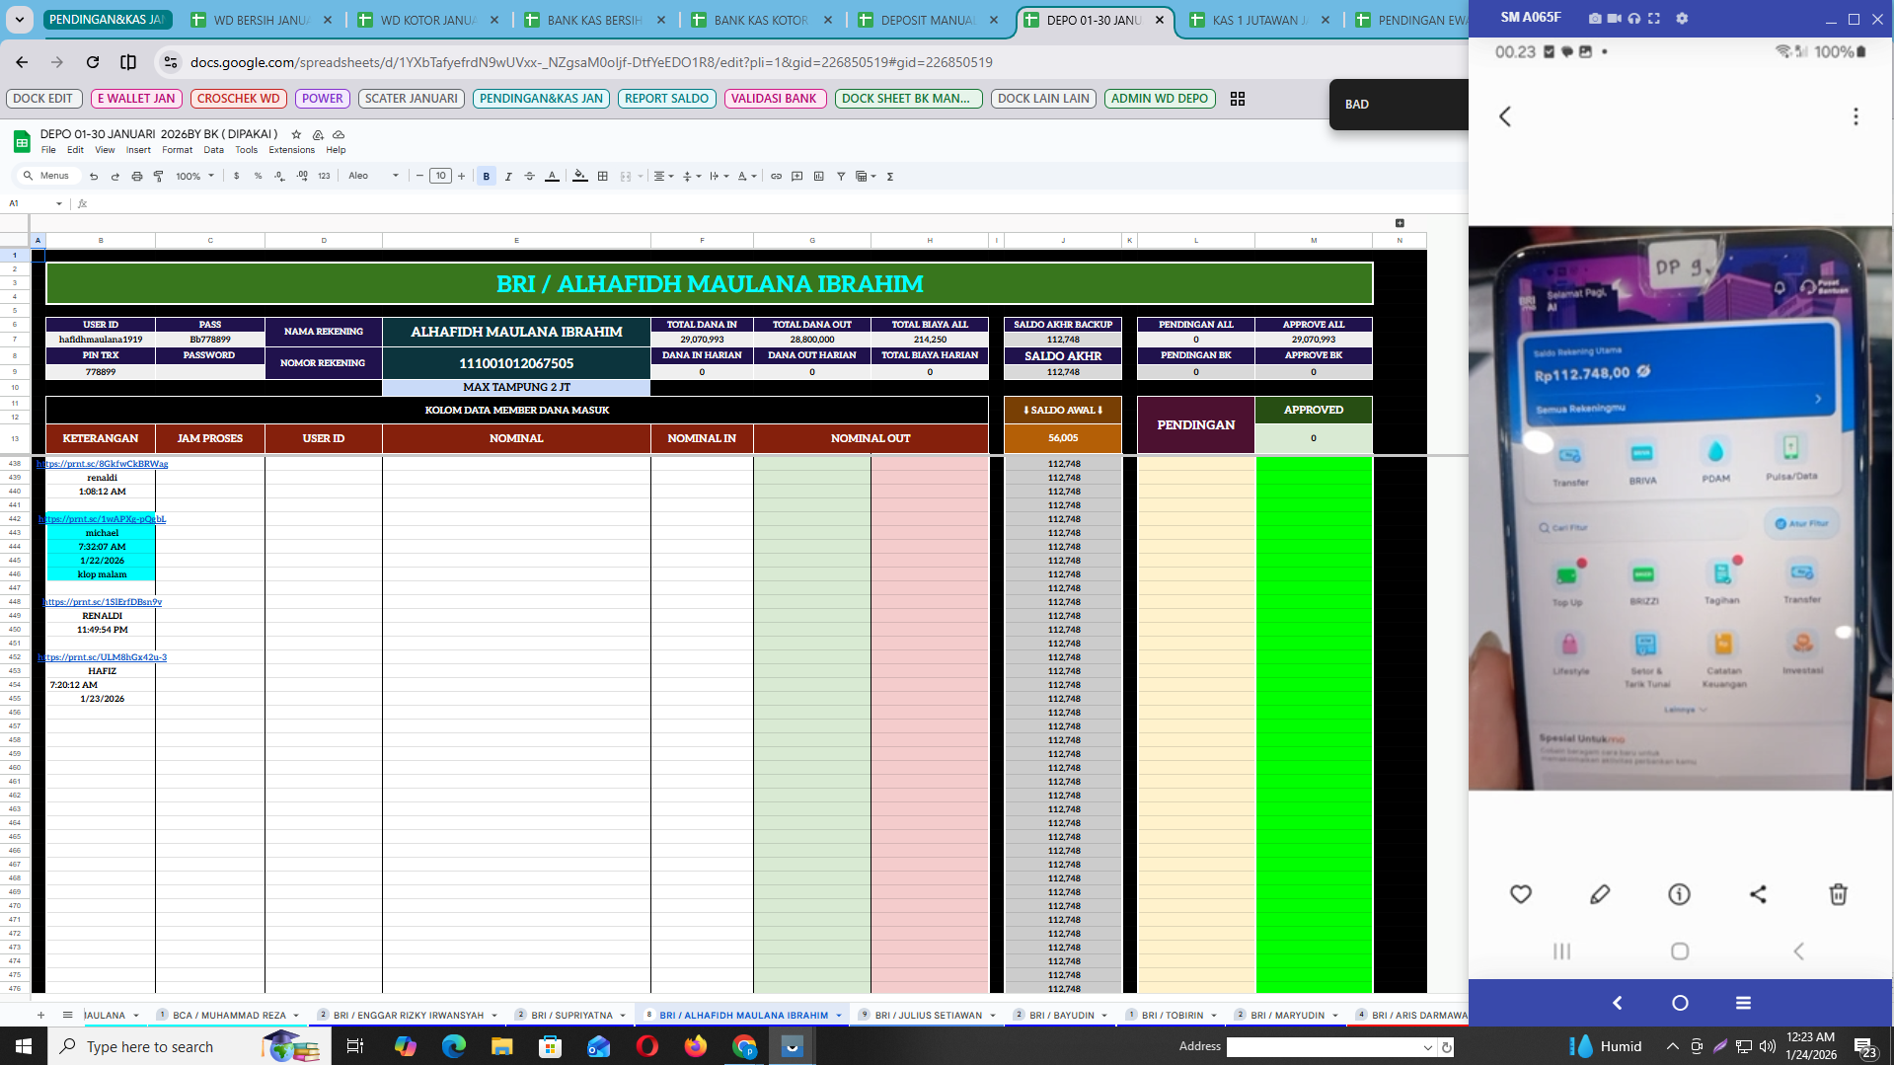Open the All Sheets list icon
Screen dimensions: 1894x1065
(67, 1015)
